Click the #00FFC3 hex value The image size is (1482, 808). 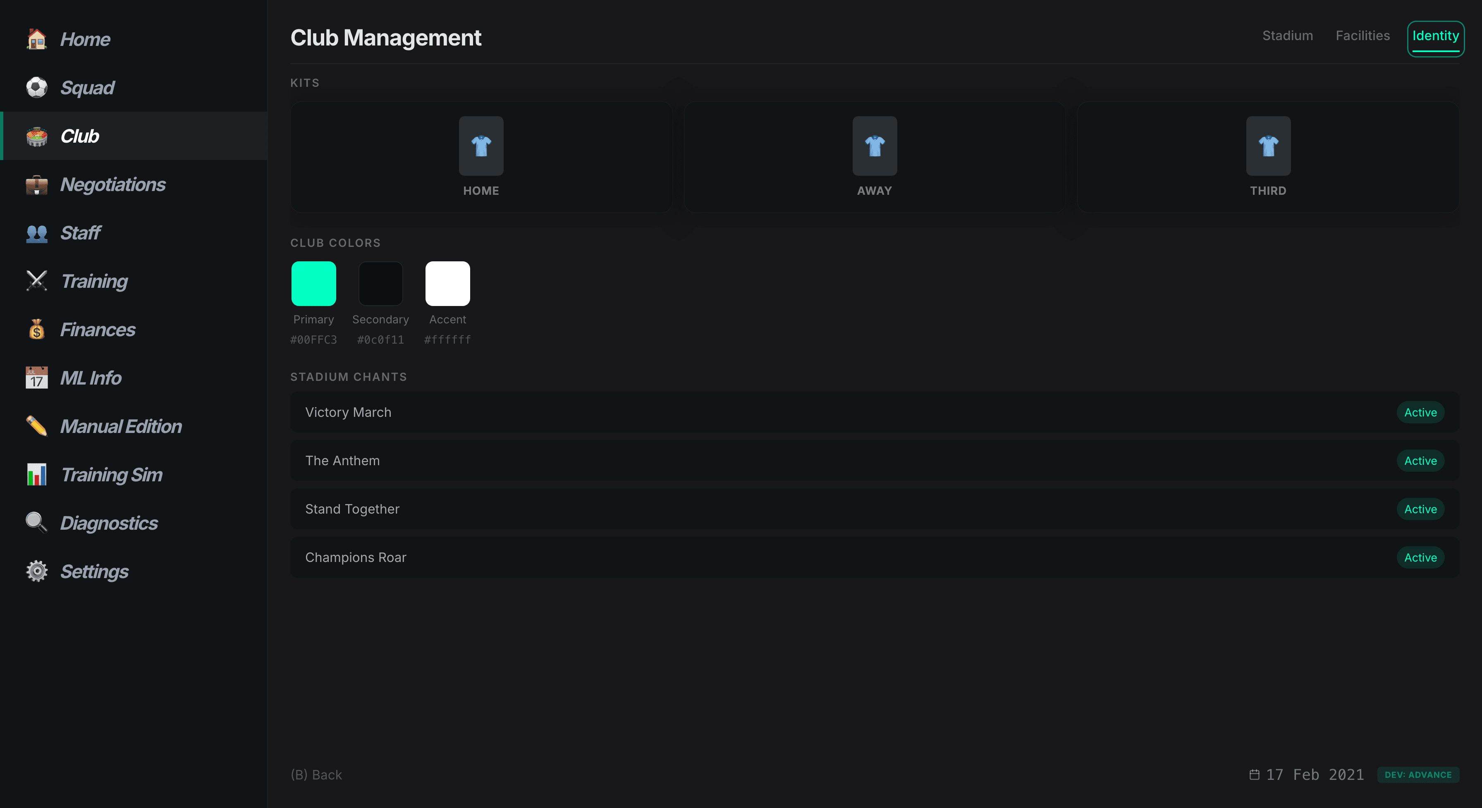[x=313, y=339]
